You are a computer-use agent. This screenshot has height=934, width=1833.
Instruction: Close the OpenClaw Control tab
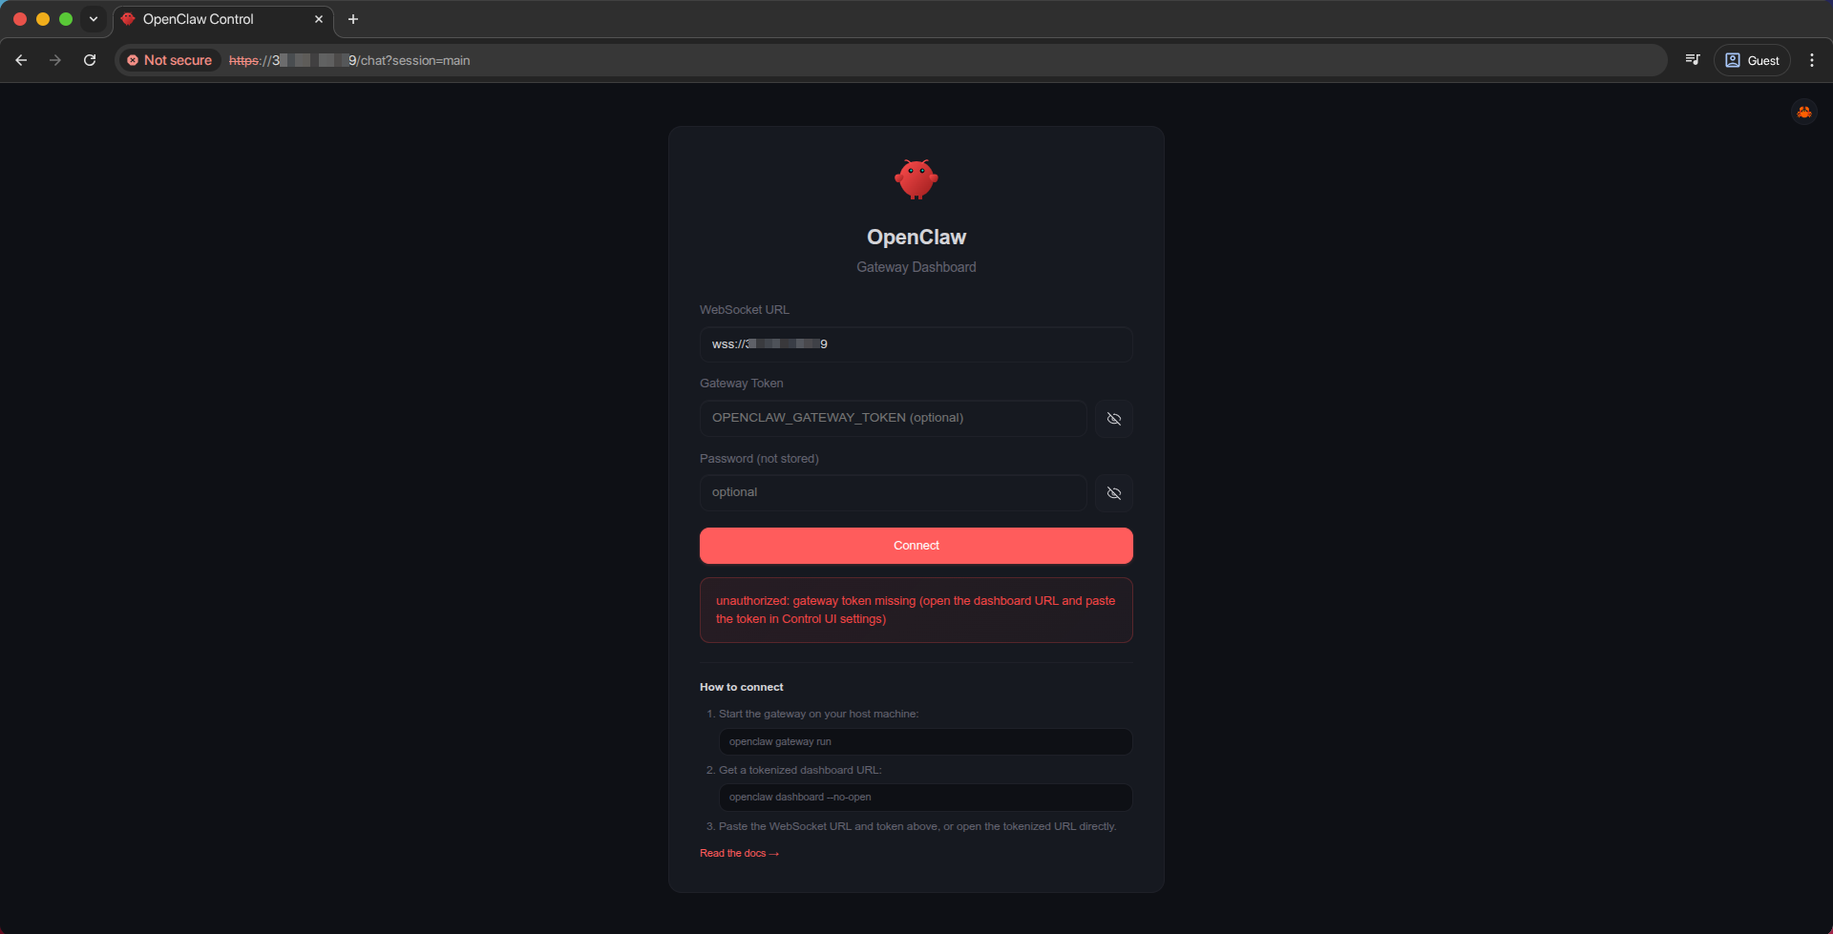pos(319,19)
